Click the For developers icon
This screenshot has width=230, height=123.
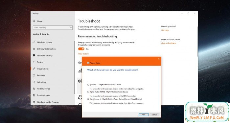tap(34, 95)
